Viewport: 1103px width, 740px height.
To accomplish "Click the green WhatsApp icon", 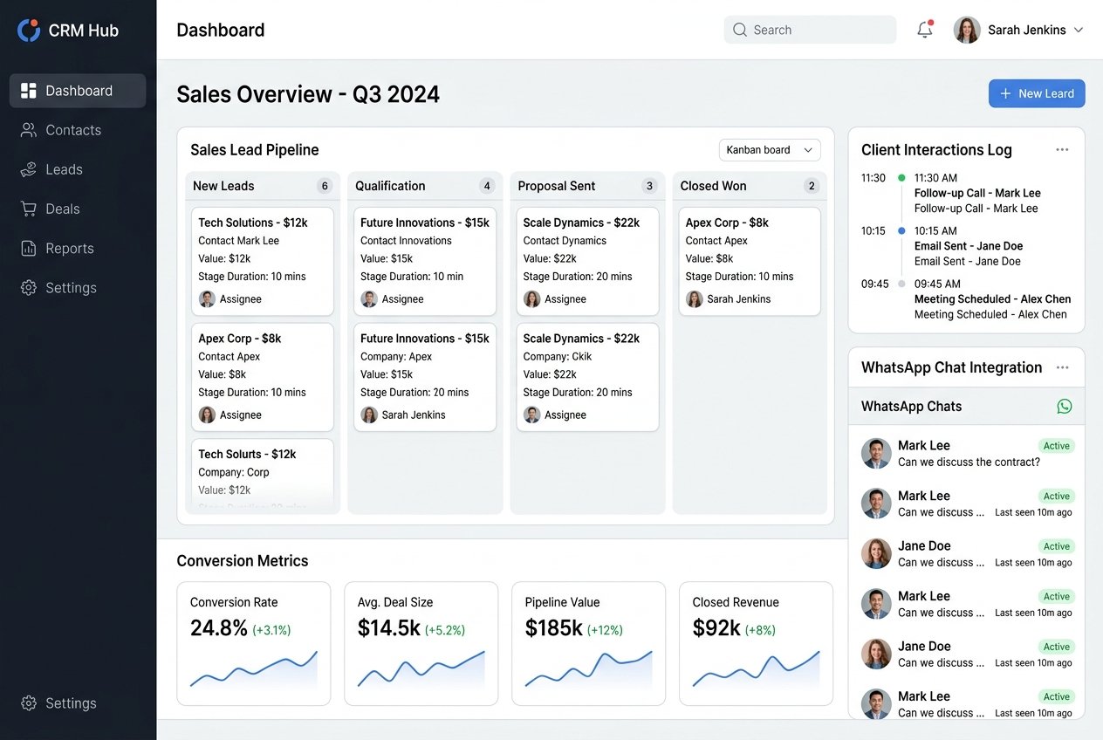I will pyautogui.click(x=1065, y=406).
